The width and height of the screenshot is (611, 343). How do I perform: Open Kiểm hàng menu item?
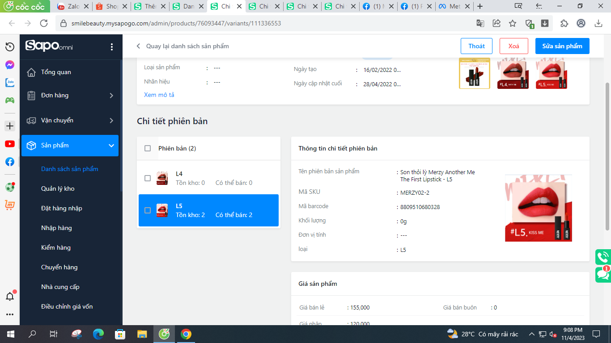pos(56,247)
